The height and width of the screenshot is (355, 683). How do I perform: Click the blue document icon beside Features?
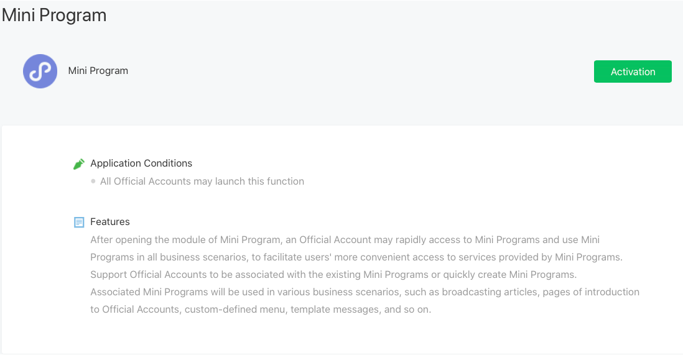(x=79, y=222)
